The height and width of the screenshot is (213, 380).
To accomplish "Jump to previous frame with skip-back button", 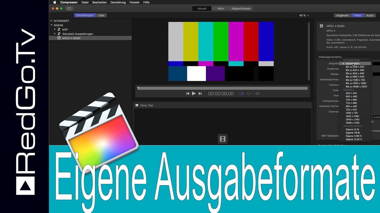I will tap(188, 93).
